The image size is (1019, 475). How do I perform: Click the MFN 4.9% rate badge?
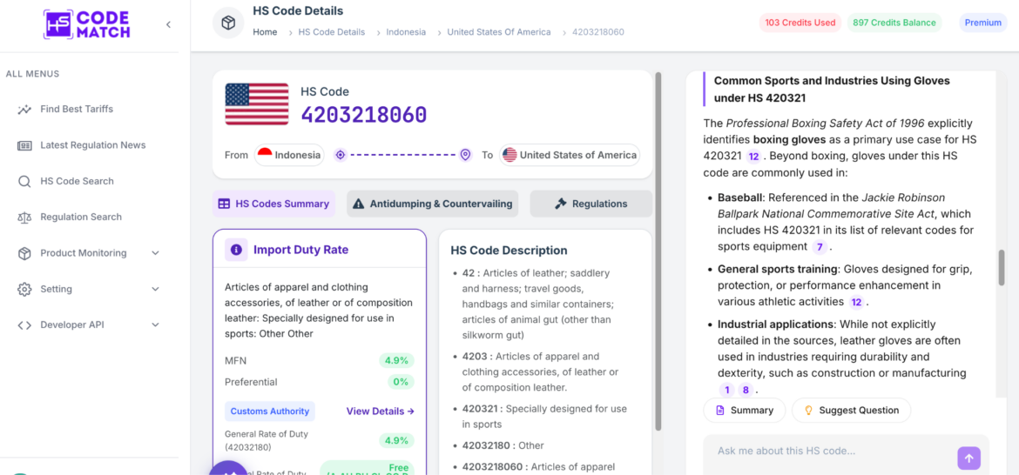pos(396,361)
